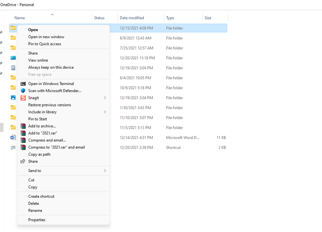Click the WinRAR icon next to Compress to "2021.rar" and email
Viewport: 322px width, 232px height.
23,147
